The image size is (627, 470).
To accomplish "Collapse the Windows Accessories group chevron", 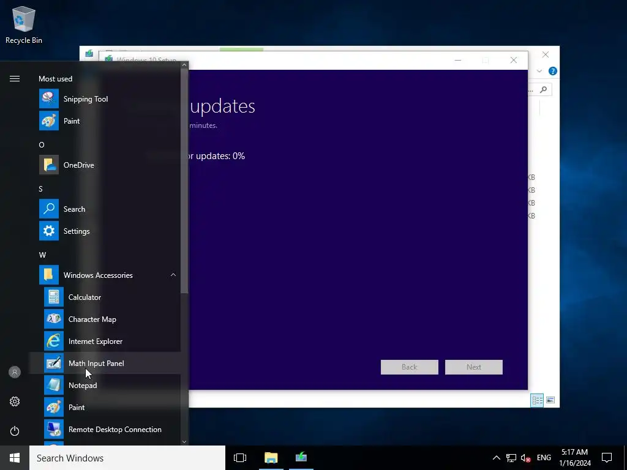I will [x=173, y=275].
